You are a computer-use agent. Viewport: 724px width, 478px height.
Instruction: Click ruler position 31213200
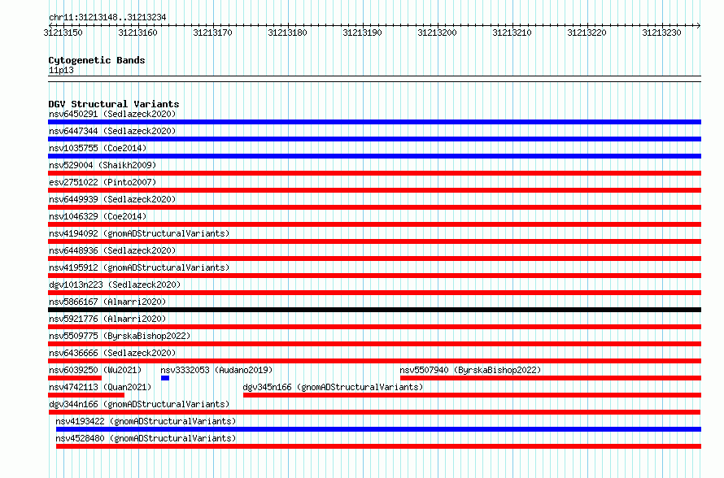coord(438,33)
